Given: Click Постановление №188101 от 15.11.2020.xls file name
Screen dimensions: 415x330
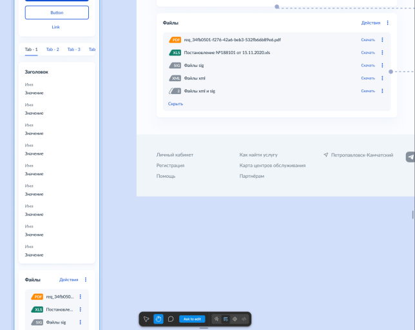Looking at the screenshot, I should point(227,52).
